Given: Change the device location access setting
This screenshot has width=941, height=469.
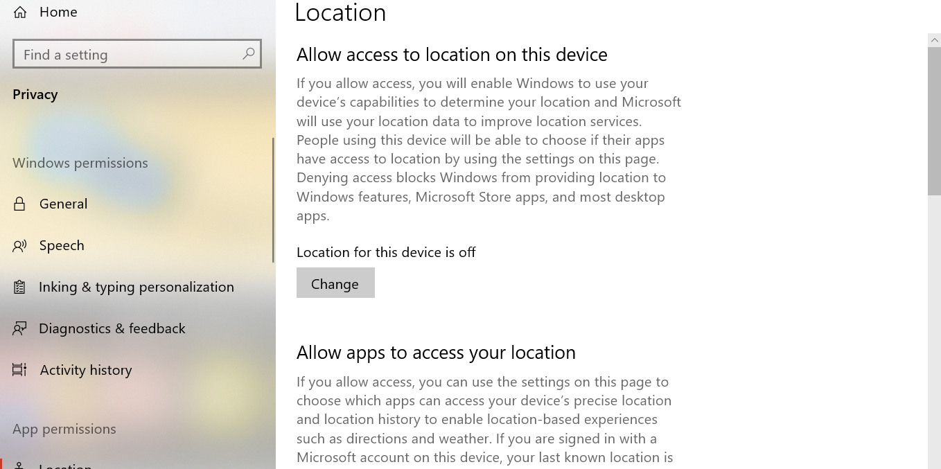Looking at the screenshot, I should [x=335, y=283].
